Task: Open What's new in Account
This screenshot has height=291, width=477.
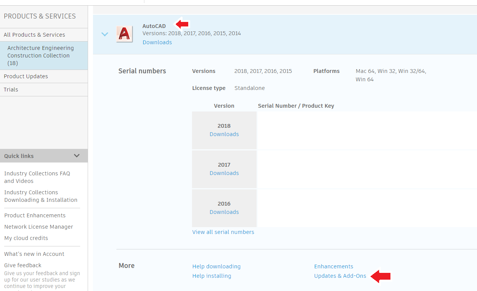Action: [x=34, y=254]
